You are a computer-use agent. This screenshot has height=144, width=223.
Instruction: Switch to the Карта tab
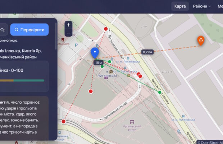pyautogui.click(x=180, y=6)
